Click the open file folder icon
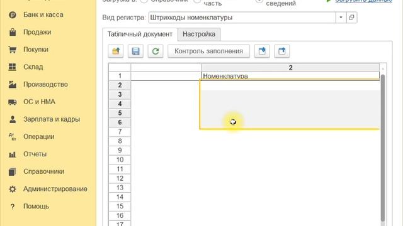The image size is (403, 226). coord(116,51)
